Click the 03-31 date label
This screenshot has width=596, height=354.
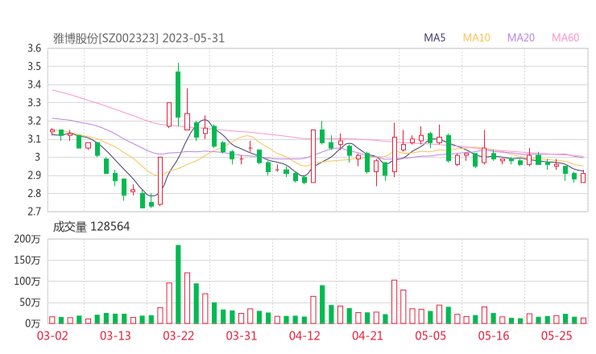coord(242,335)
